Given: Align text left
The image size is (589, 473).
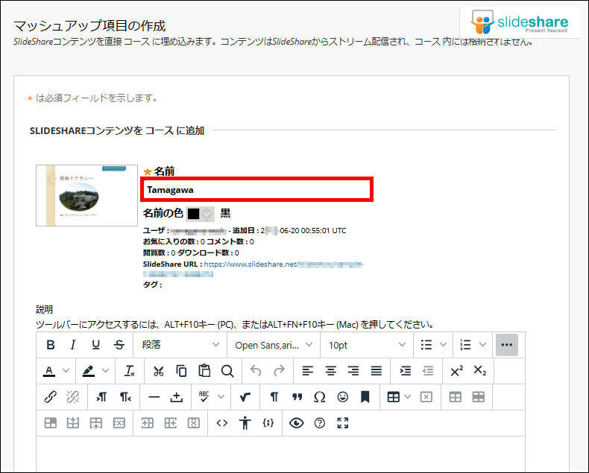Looking at the screenshot, I should (x=308, y=371).
